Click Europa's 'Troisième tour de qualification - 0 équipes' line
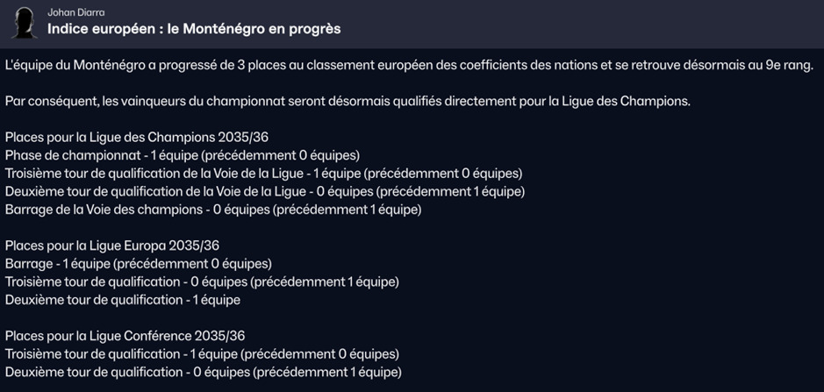Viewport: 824px width, 392px height. coord(202,282)
